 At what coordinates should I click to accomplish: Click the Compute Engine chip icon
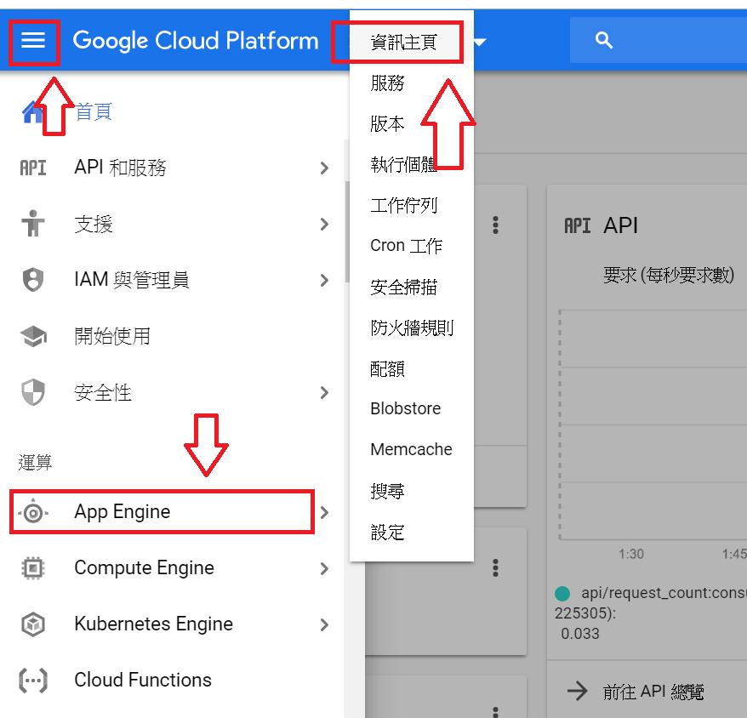33,568
